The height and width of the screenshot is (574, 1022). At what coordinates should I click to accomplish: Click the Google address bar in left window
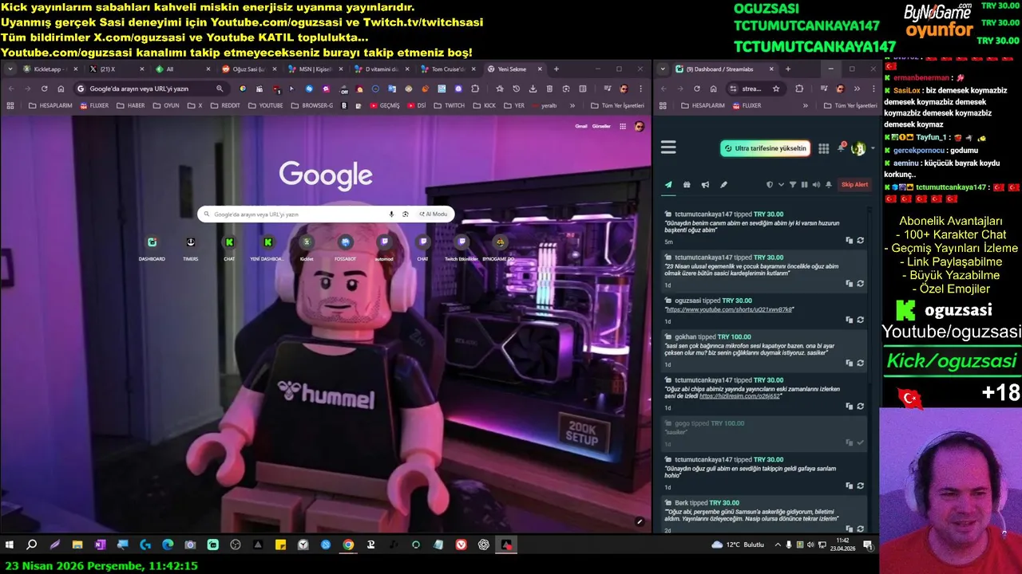click(x=150, y=88)
